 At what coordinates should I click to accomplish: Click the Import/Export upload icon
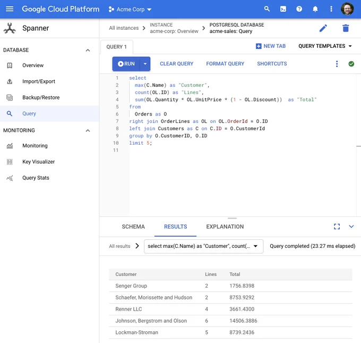tap(10, 81)
